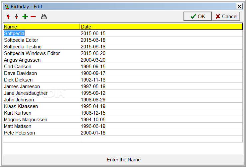Select the Jane Janesdaugther name cell
Viewport: 246px width, 167px height.
coord(42,93)
